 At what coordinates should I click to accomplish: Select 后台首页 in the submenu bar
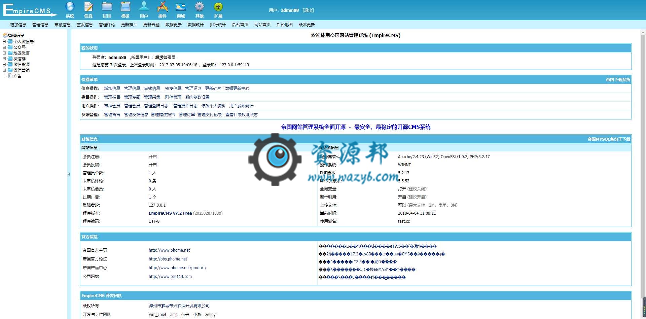click(240, 25)
